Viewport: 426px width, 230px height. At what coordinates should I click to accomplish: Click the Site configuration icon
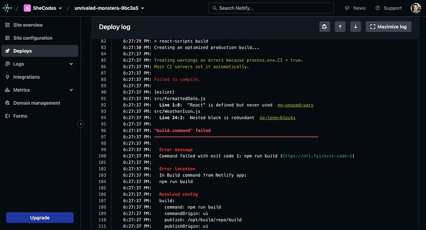click(x=7, y=38)
